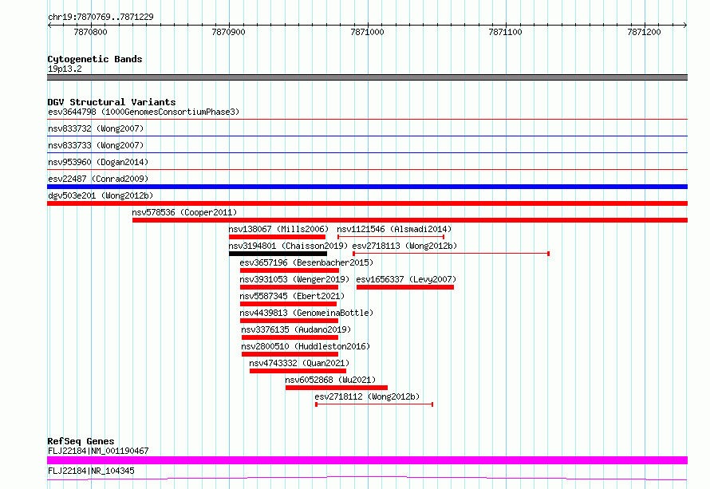Click the 7870800 ruler position label
This screenshot has height=489, width=710.
91,32
